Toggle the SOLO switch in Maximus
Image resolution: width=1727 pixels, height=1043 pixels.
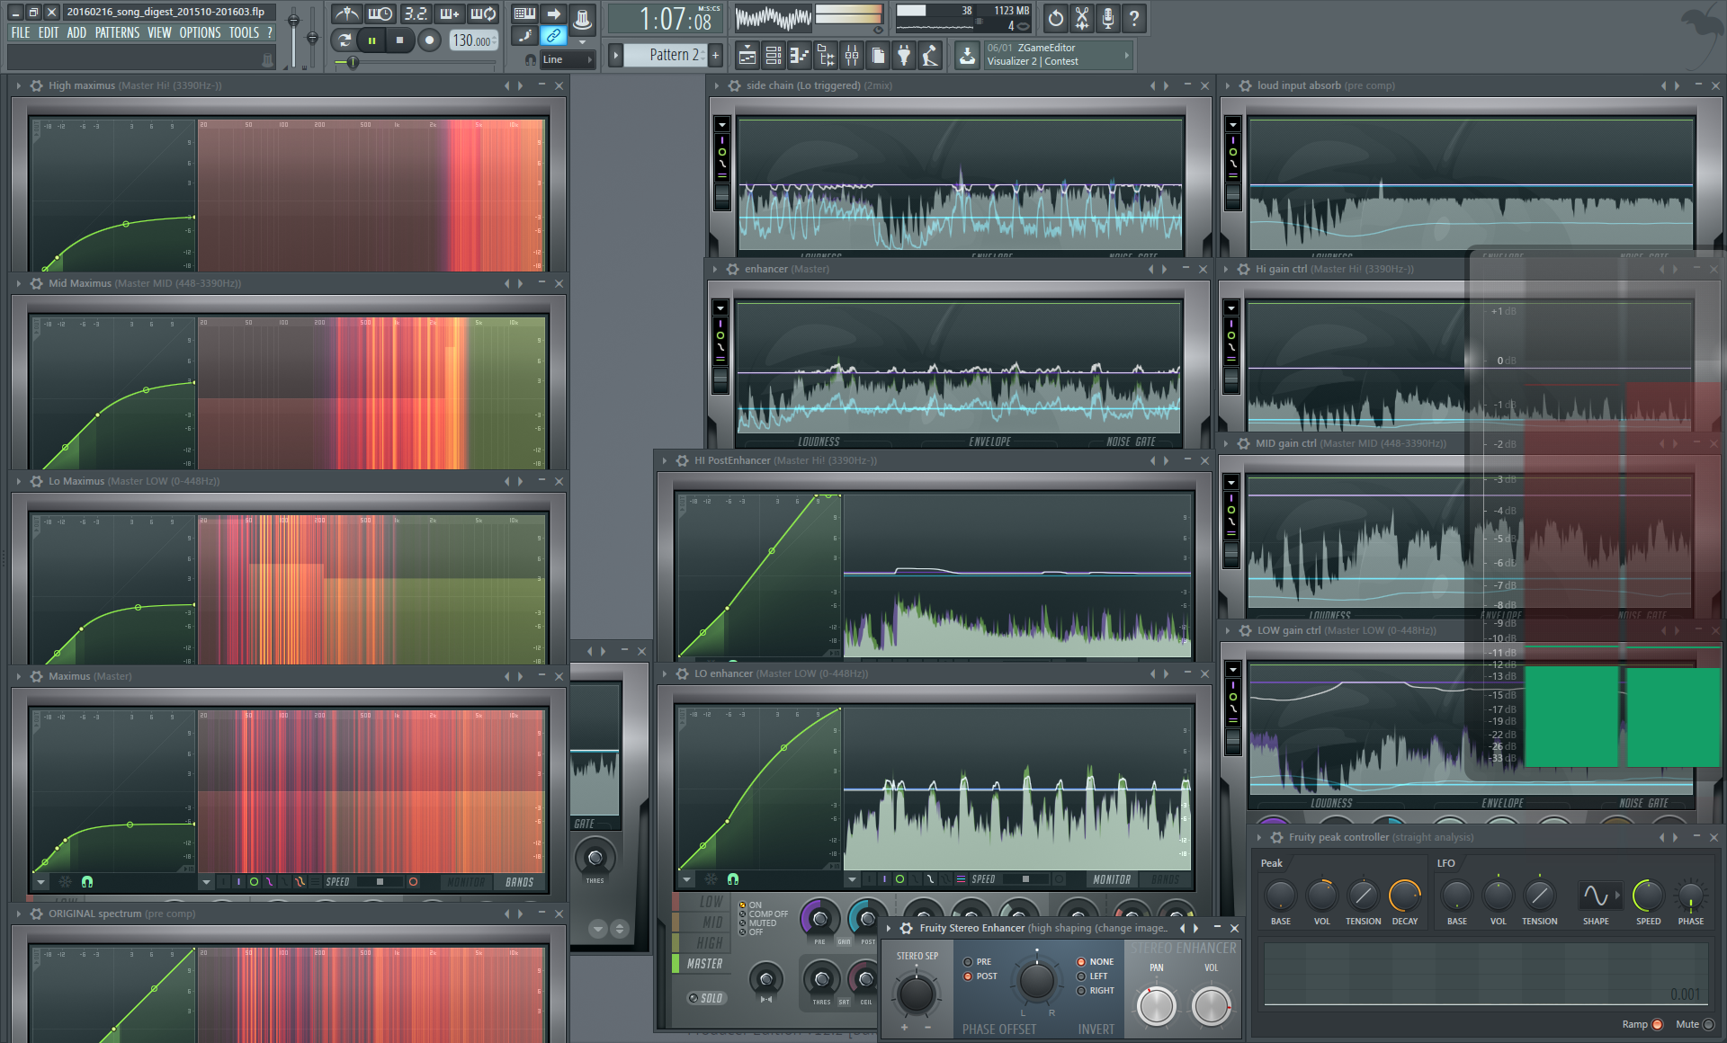(706, 998)
